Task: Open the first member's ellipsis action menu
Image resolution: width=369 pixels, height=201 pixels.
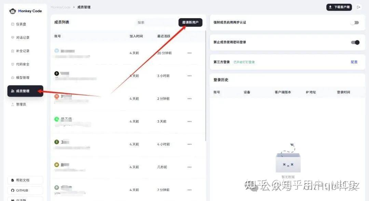Action: (190, 53)
